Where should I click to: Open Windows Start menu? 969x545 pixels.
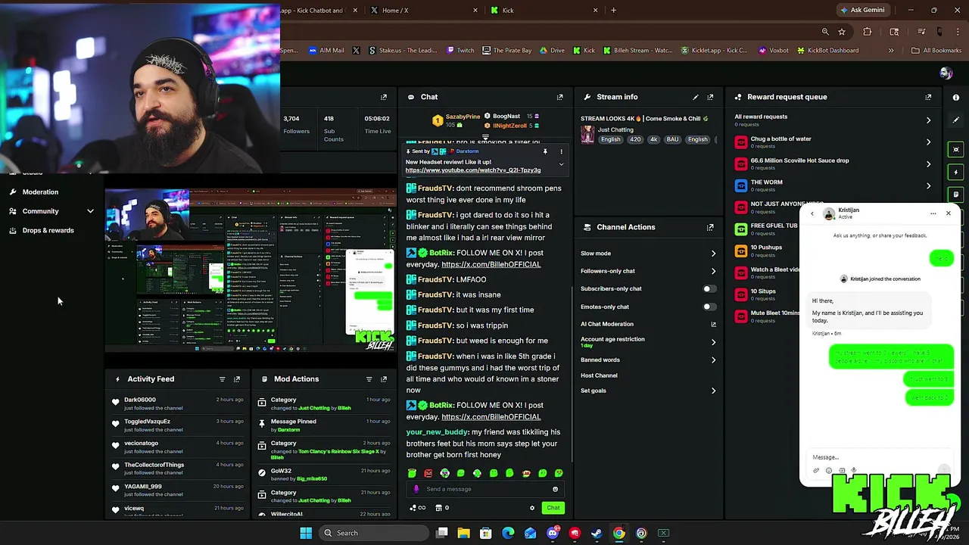pyautogui.click(x=306, y=533)
